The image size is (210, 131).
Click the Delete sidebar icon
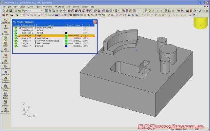click(x=5, y=56)
